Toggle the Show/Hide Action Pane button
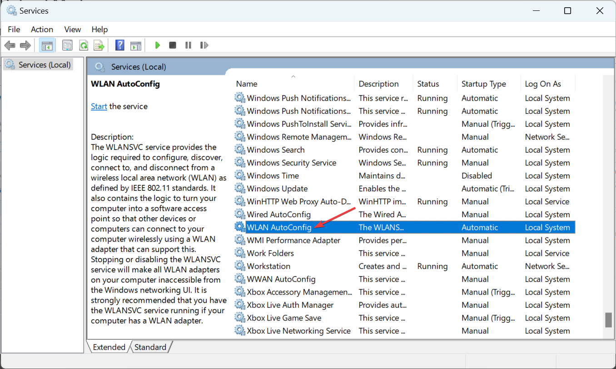The height and width of the screenshot is (369, 616). [136, 45]
